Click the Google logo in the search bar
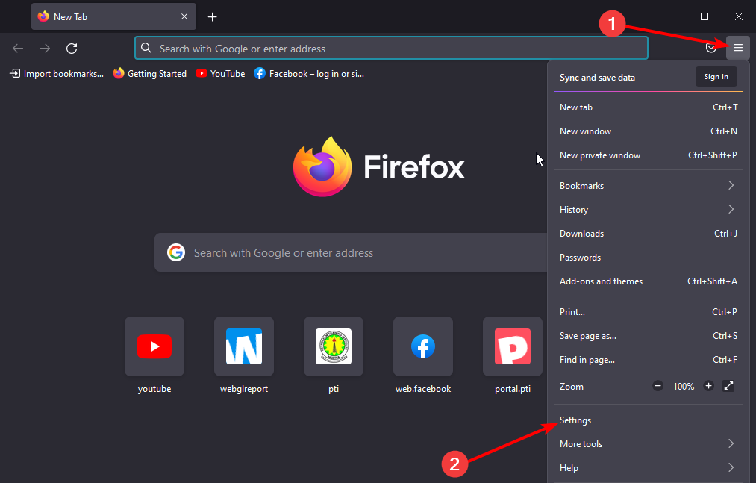Viewport: 756px width, 483px height. (176, 252)
